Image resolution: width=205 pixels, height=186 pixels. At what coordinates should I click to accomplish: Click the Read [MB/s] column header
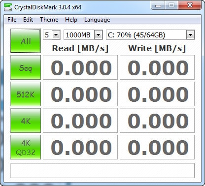[80, 48]
